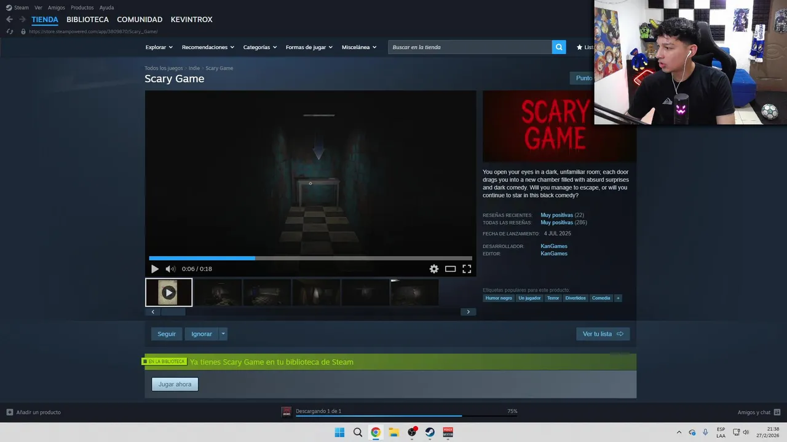Expand the Explorar dropdown
Screen dimensions: 787x442
pos(159,47)
